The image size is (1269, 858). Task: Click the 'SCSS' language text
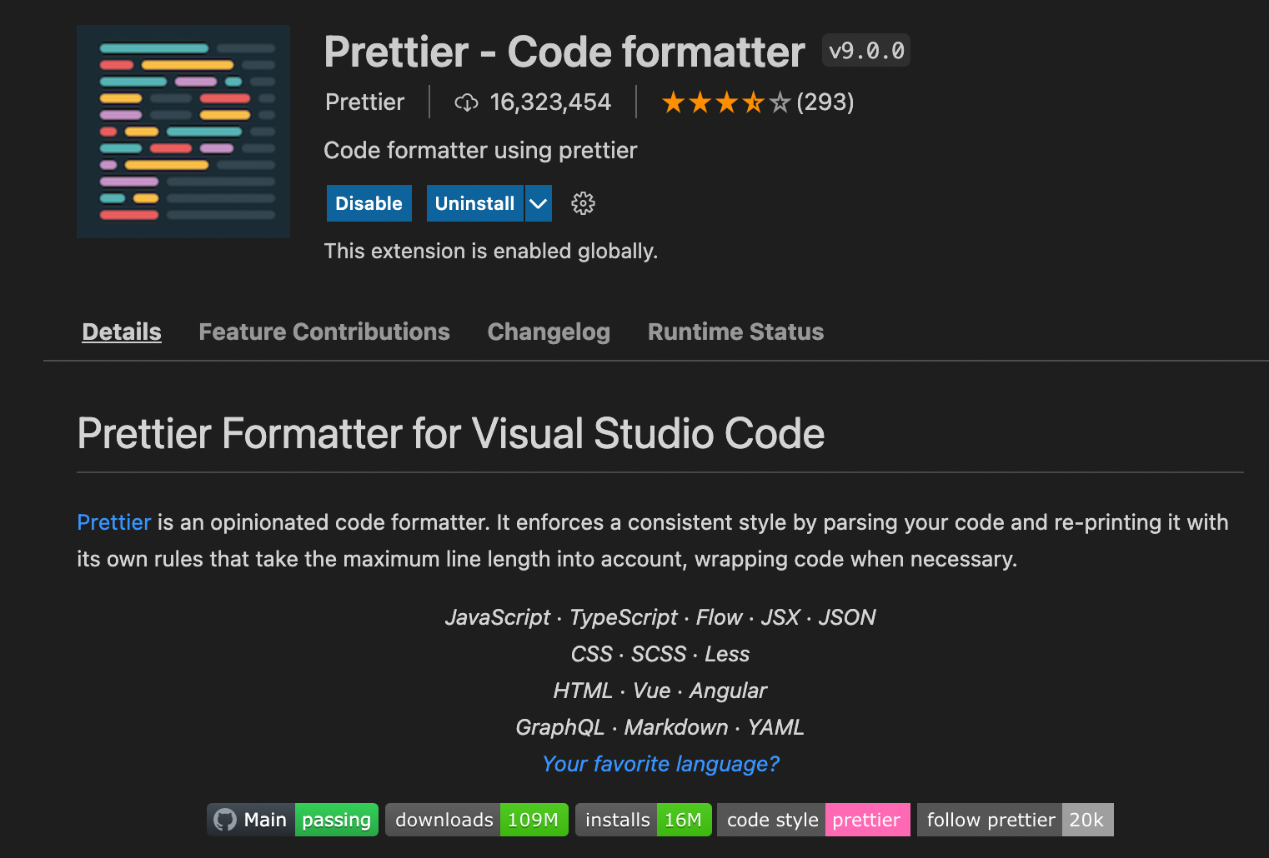pos(659,654)
